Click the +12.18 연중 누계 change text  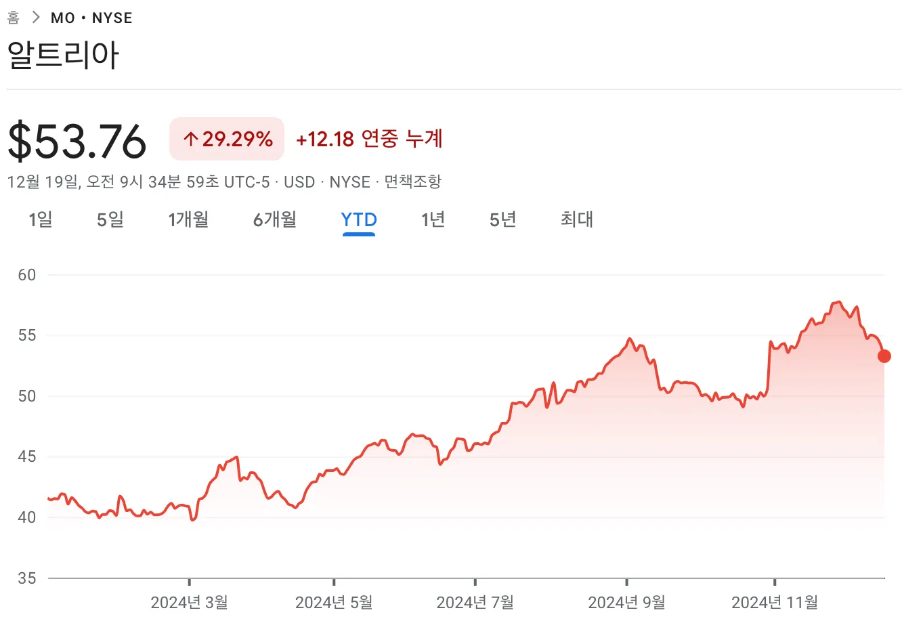[369, 139]
